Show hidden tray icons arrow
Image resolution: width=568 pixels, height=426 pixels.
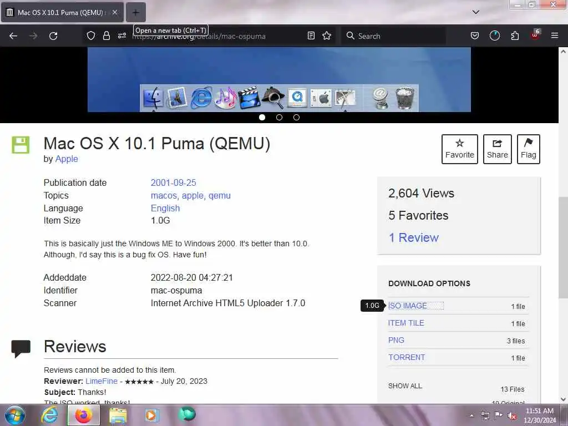471,415
